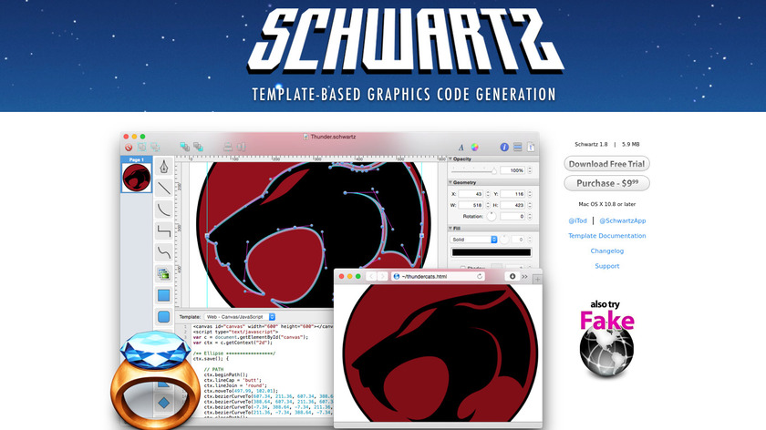Viewport: 766px width, 430px height.
Task: Click the Group objects toolbar icon
Action: point(141,147)
